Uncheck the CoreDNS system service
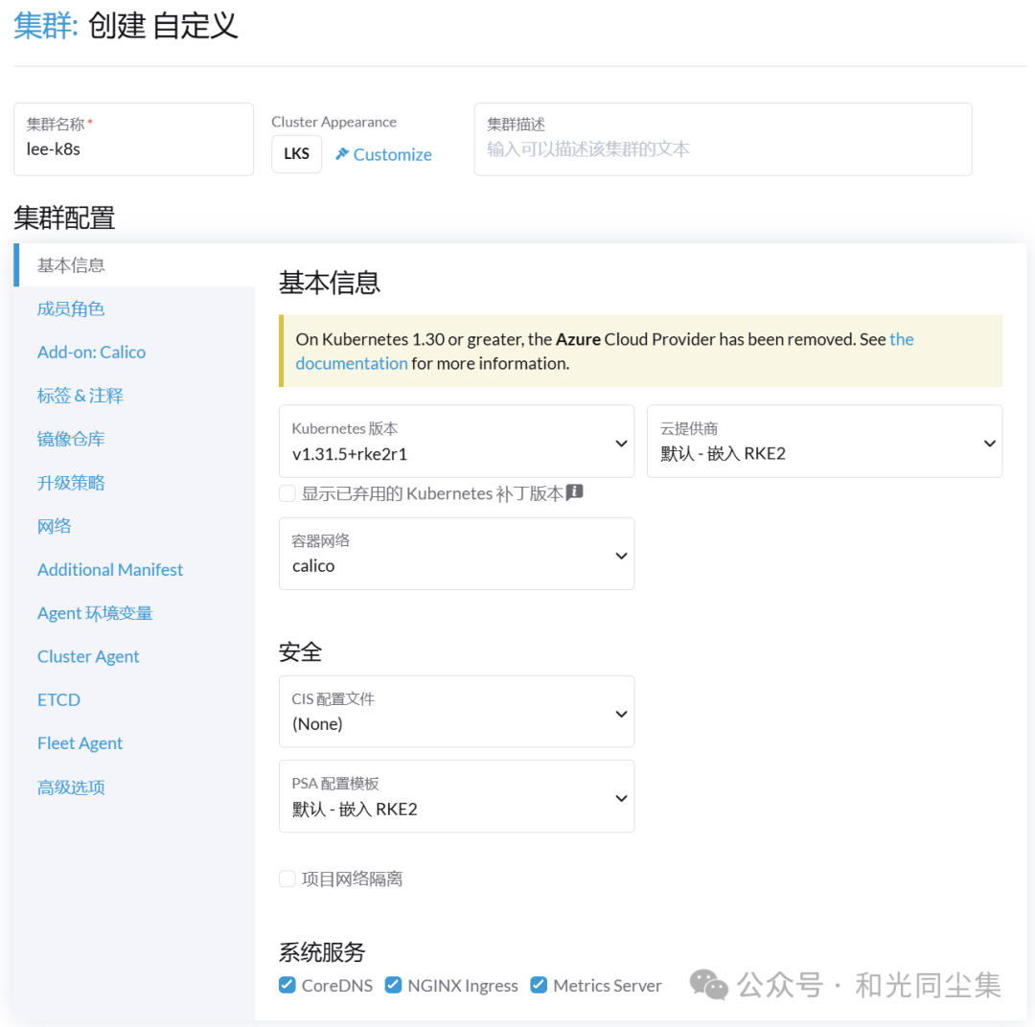The height and width of the screenshot is (1027, 1035). click(287, 985)
